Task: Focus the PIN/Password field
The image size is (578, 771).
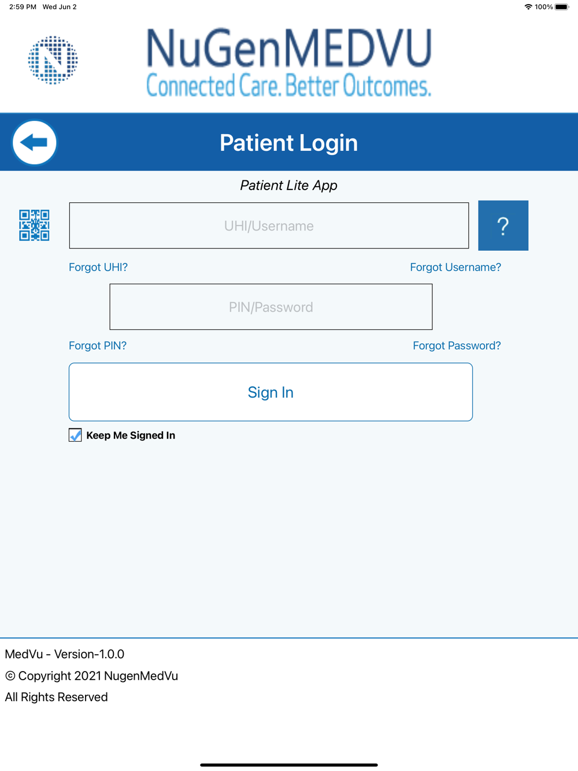Action: point(271,307)
